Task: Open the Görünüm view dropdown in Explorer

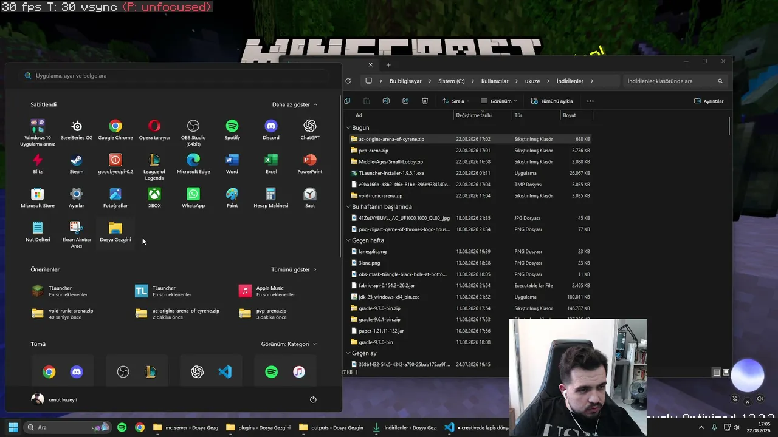Action: tap(499, 101)
